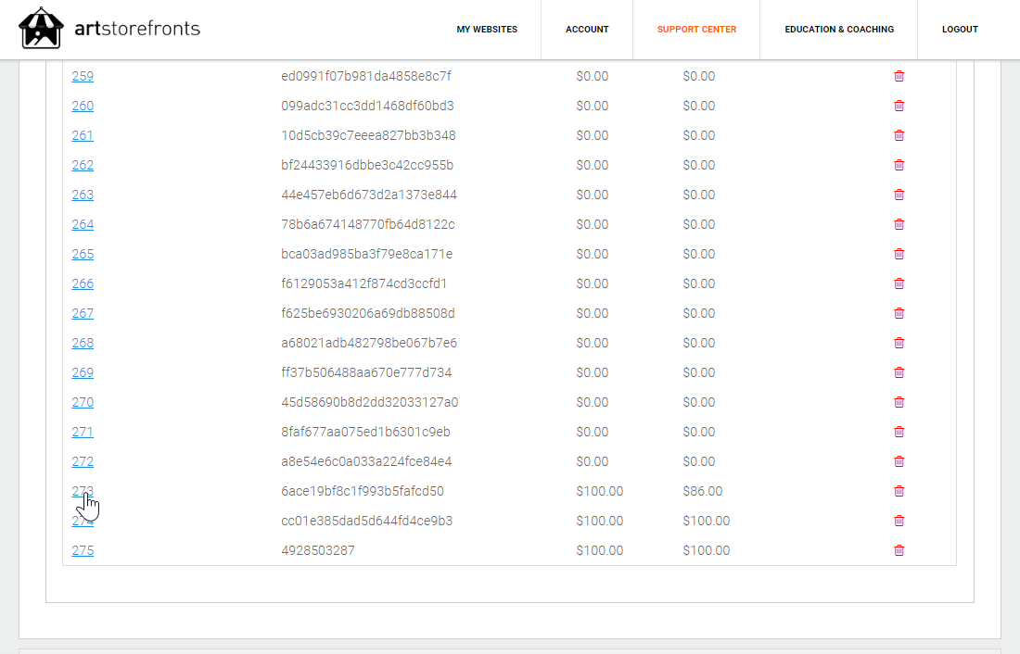Follow the 270 ID link
This screenshot has height=654, width=1020.
(83, 402)
